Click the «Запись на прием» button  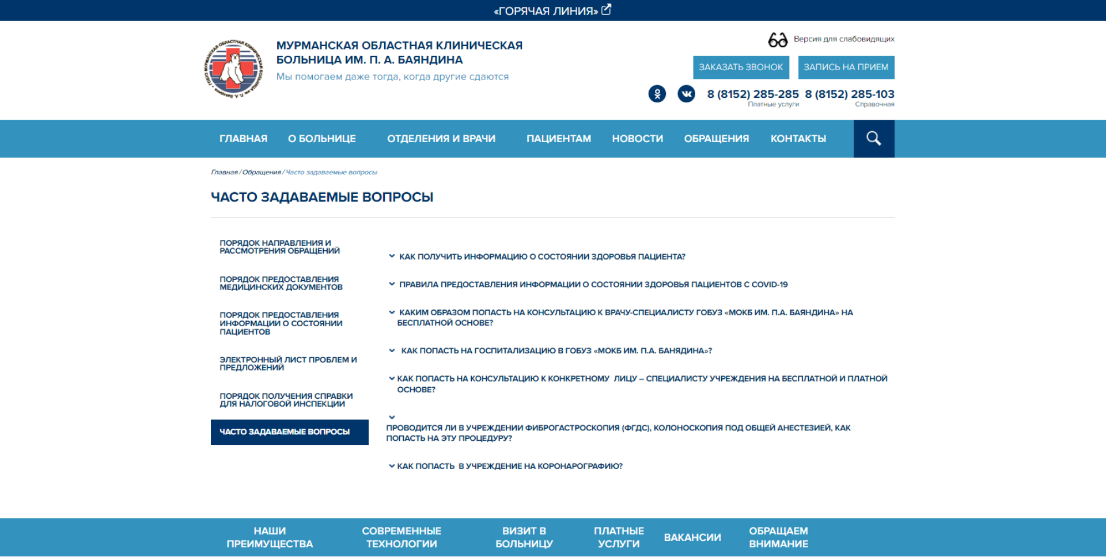[x=846, y=67]
